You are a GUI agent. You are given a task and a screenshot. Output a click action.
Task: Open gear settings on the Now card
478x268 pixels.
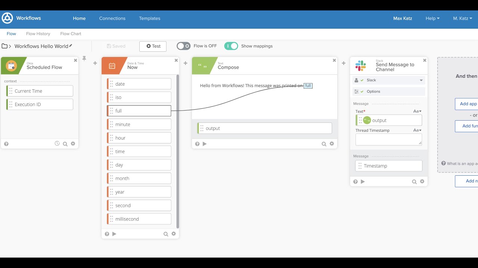coord(174,234)
